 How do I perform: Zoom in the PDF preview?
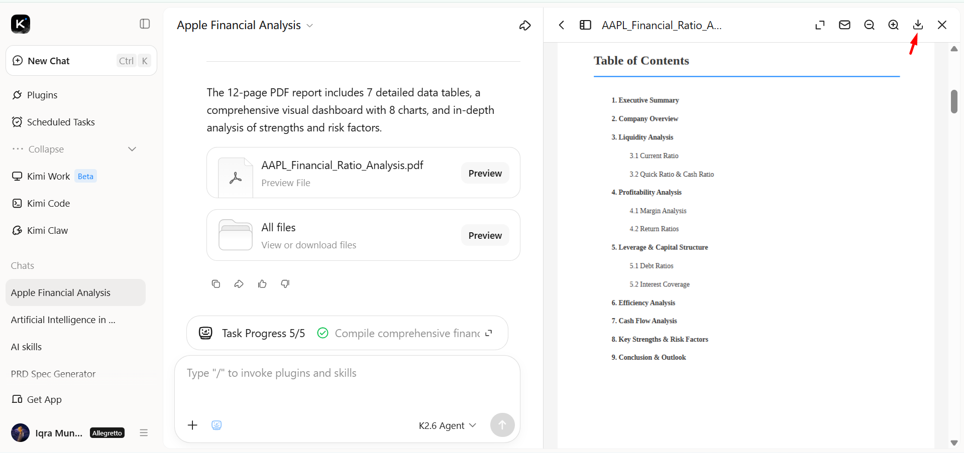coord(893,25)
